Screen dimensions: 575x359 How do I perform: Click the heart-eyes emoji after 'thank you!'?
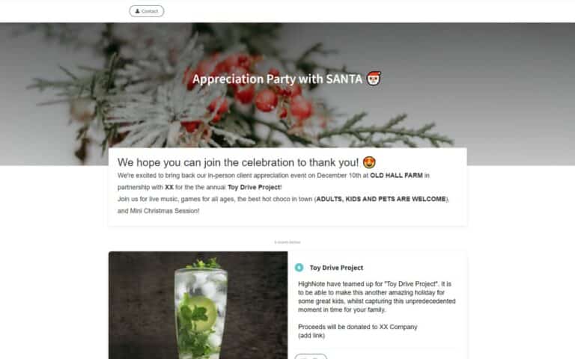[369, 162]
